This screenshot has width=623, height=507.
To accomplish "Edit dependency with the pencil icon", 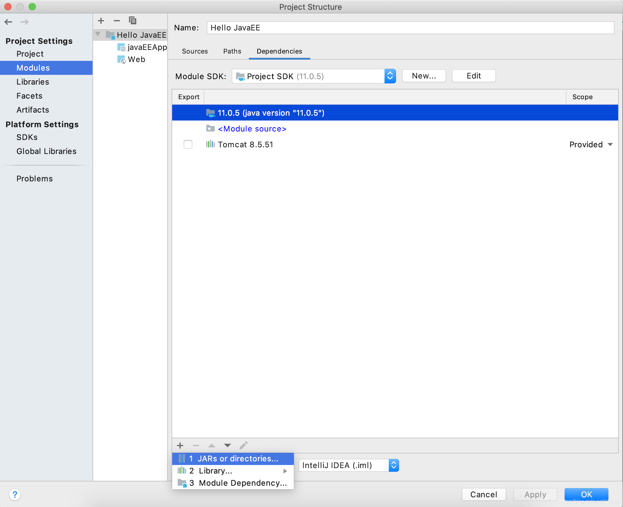I will 244,446.
